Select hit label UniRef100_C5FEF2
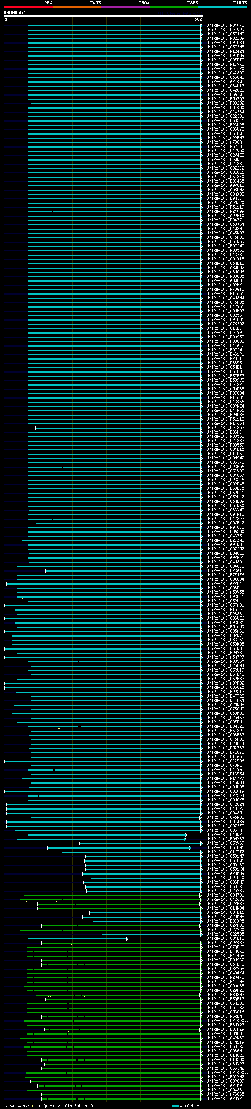The width and height of the screenshot is (251, 1109). coord(225,964)
